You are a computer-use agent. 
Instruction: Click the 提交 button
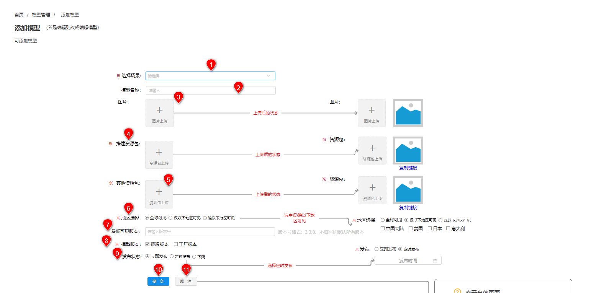pos(158,281)
